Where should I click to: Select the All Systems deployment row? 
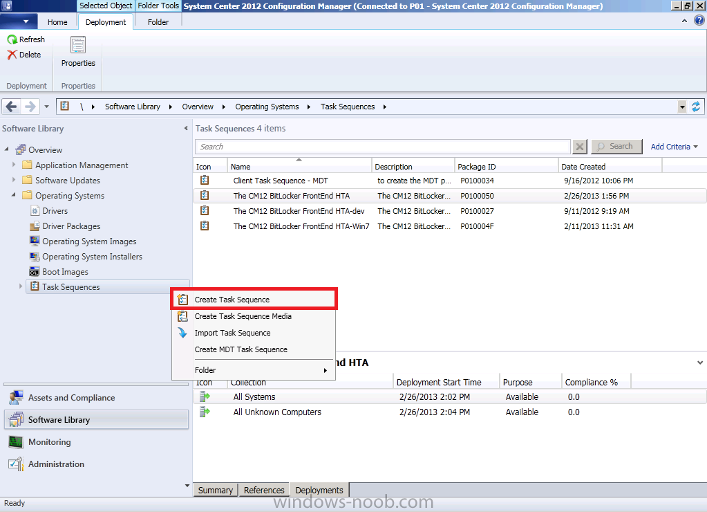click(x=449, y=397)
